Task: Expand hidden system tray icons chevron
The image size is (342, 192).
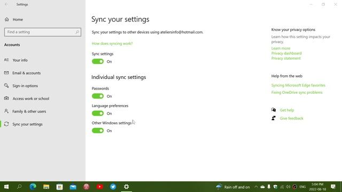Action: (x=256, y=187)
